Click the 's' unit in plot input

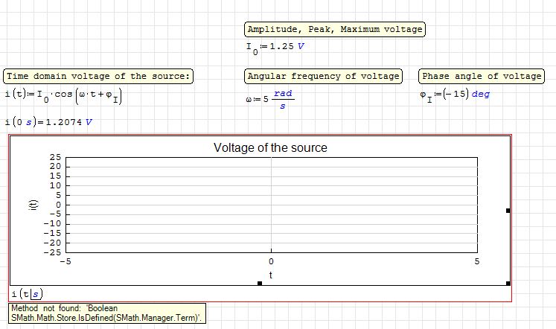click(34, 294)
